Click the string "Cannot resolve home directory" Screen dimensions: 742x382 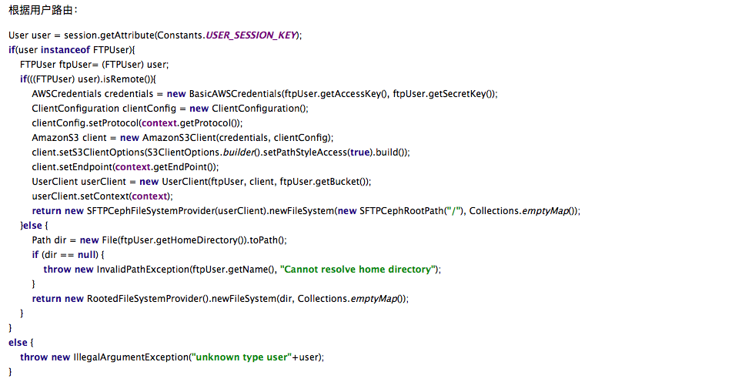pyautogui.click(x=358, y=270)
